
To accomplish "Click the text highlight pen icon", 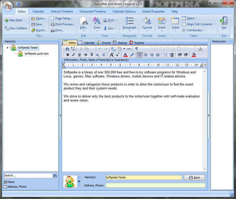I will pyautogui.click(x=132, y=55).
